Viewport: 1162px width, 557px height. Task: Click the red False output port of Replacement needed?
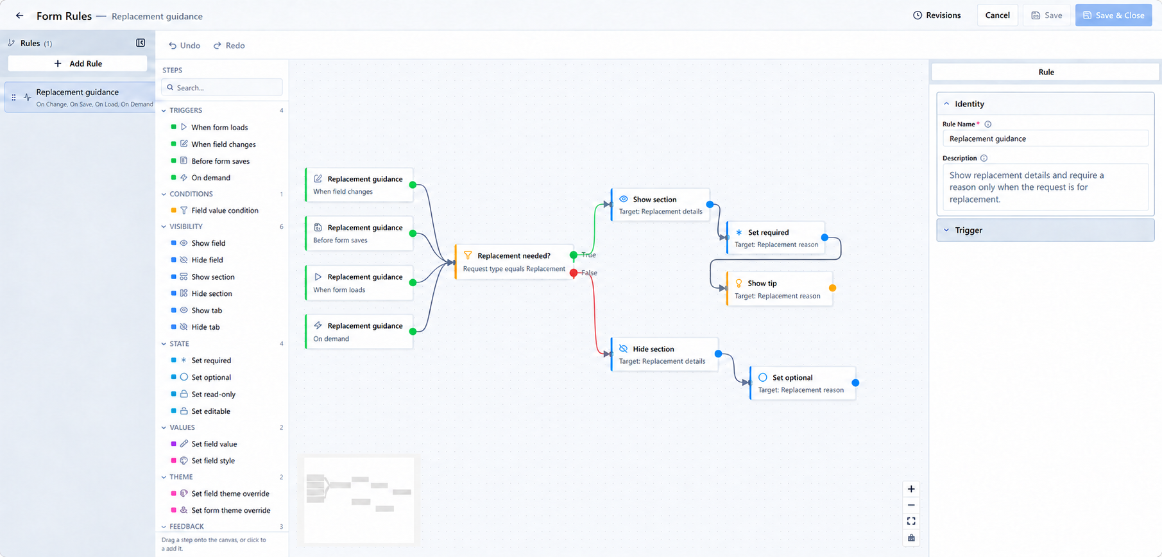(x=574, y=273)
